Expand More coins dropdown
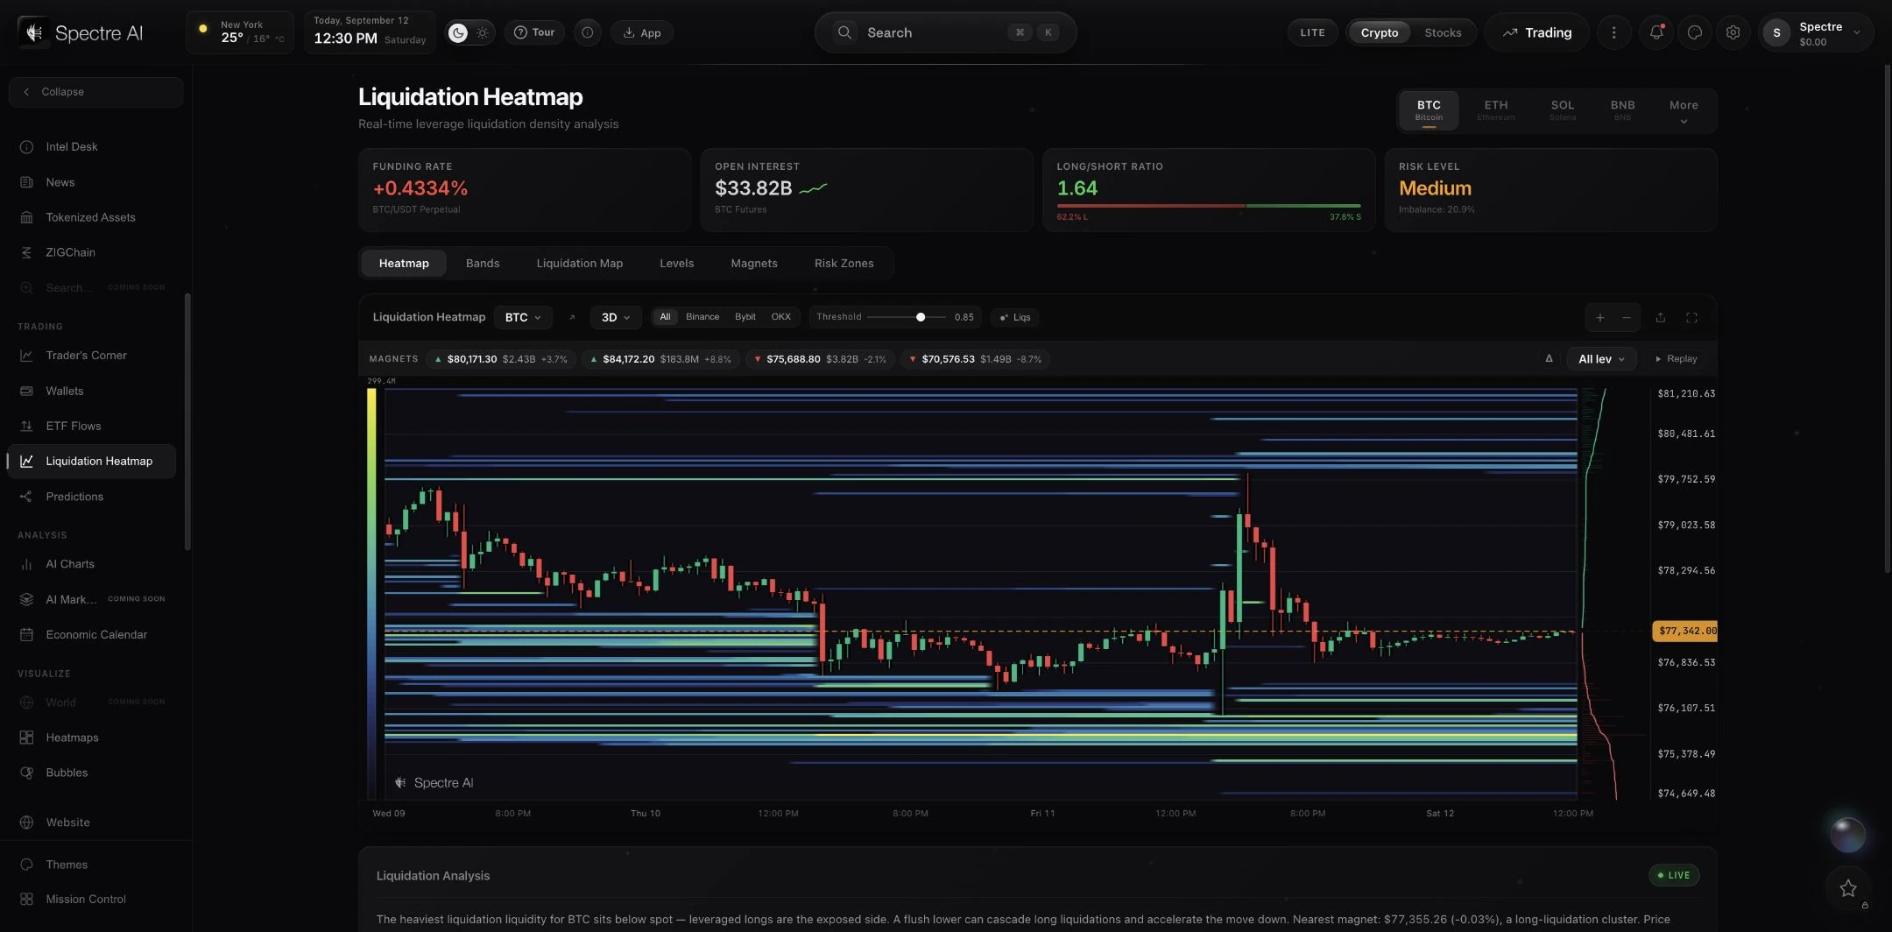This screenshot has width=1892, height=932. pos(1683,110)
